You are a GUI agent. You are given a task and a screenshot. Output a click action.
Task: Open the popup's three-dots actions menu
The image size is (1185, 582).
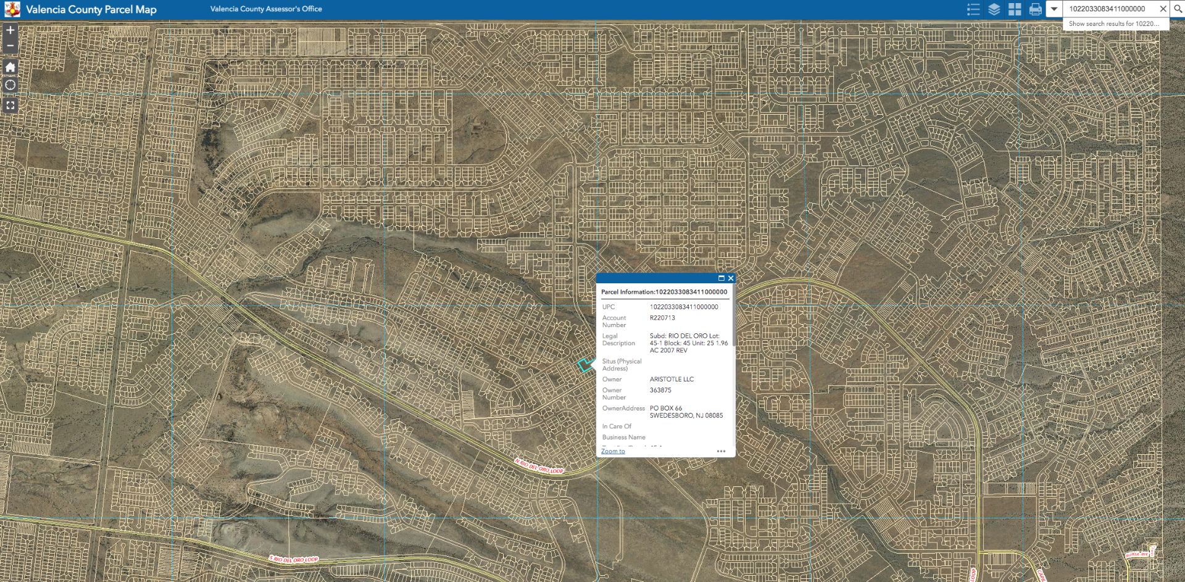coord(721,451)
